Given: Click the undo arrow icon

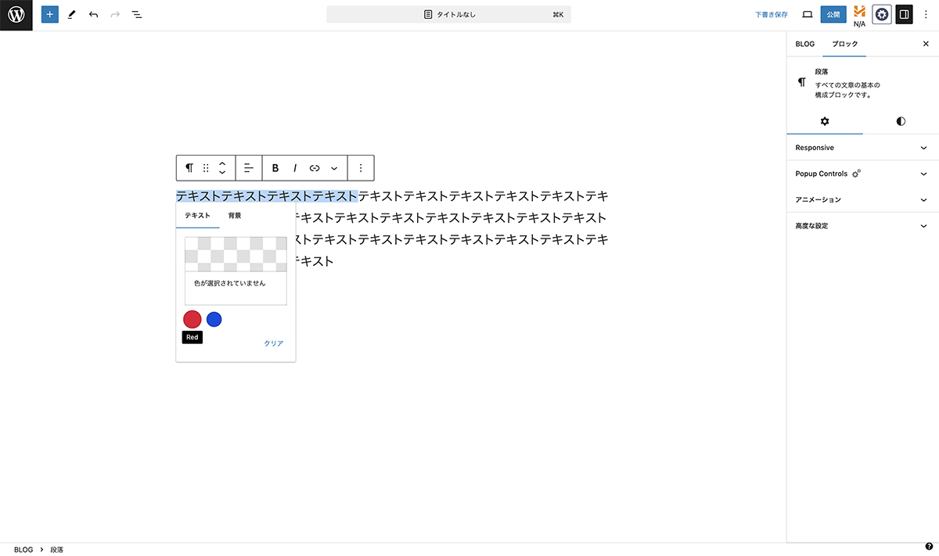Looking at the screenshot, I should (x=93, y=15).
